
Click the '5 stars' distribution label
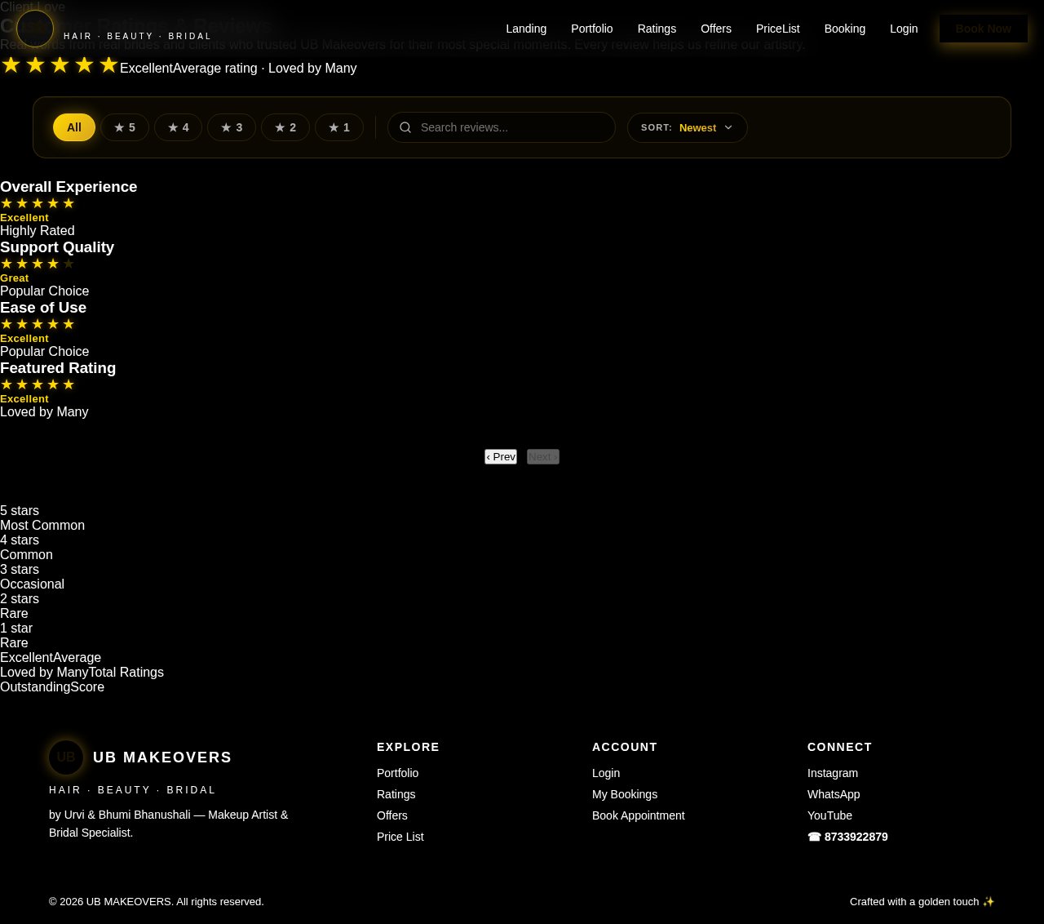tap(20, 511)
